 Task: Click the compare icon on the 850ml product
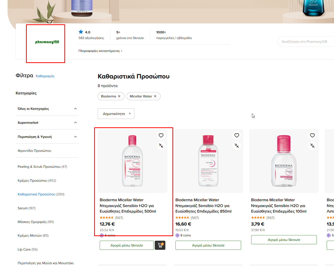(x=237, y=146)
